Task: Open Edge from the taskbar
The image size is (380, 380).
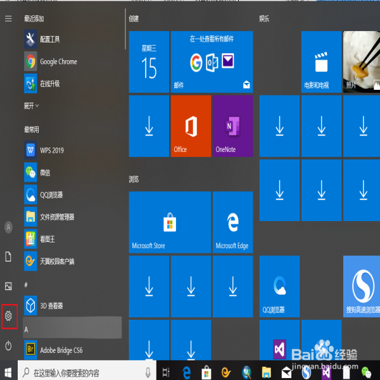Action: click(186, 372)
